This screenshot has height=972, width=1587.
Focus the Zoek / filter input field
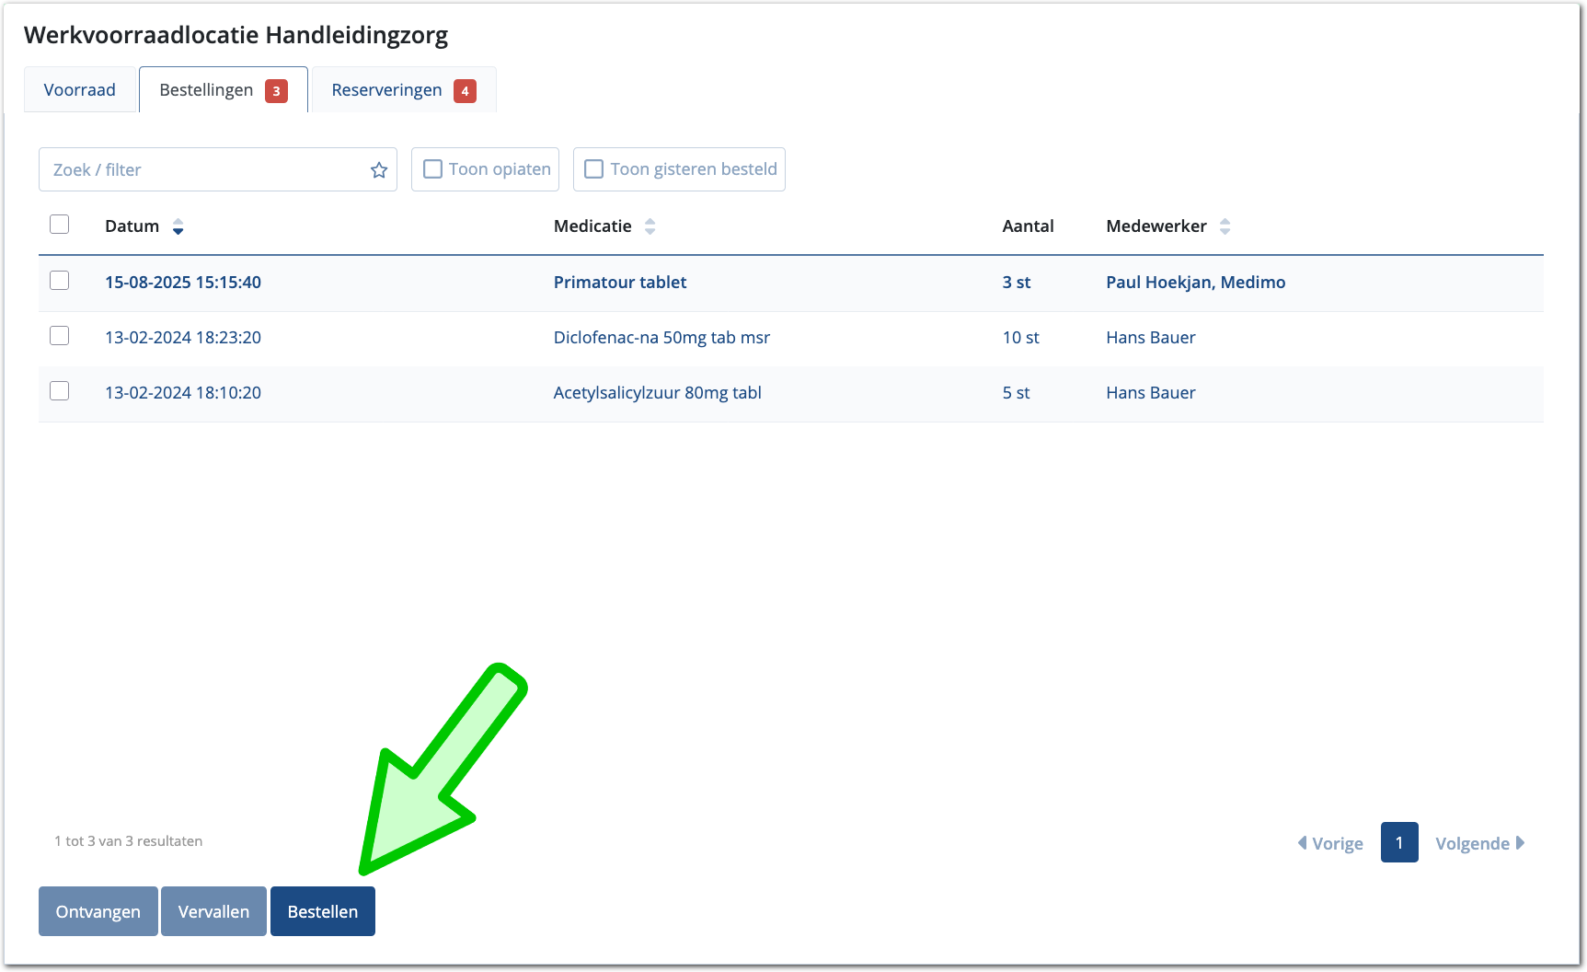202,170
